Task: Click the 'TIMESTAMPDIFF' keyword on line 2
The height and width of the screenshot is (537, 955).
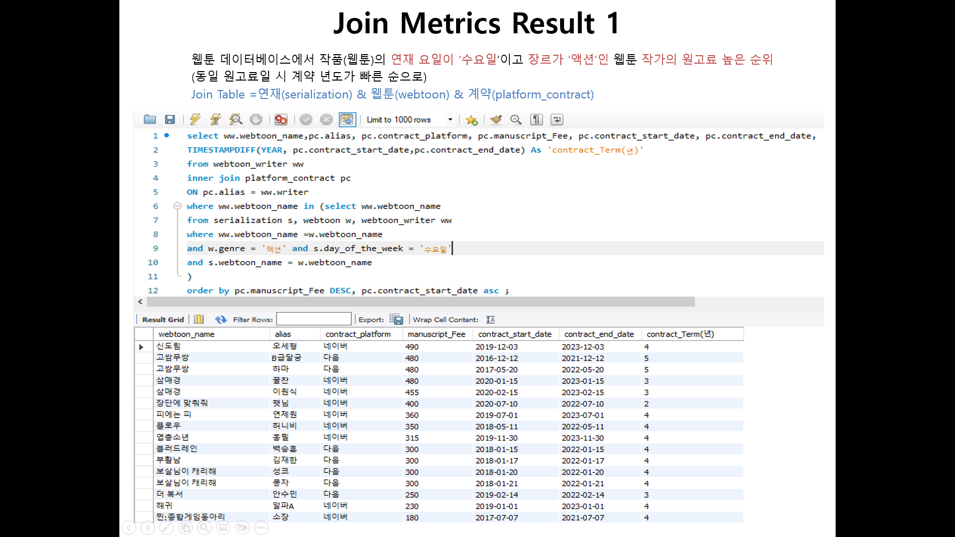Action: pyautogui.click(x=221, y=150)
